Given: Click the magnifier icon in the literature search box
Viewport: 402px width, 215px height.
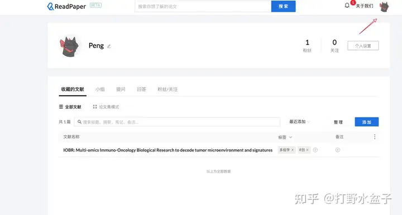Looking at the screenshot, I should coord(79,122).
